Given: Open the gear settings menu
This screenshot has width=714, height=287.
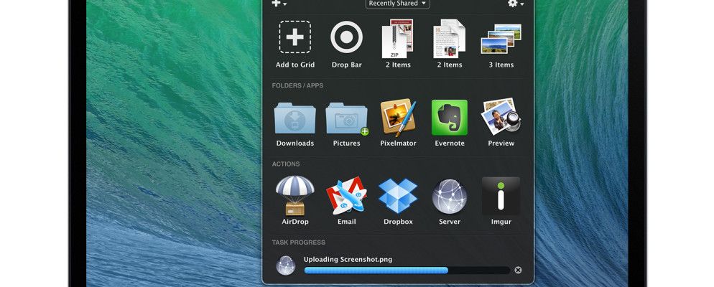Looking at the screenshot, I should (x=514, y=4).
